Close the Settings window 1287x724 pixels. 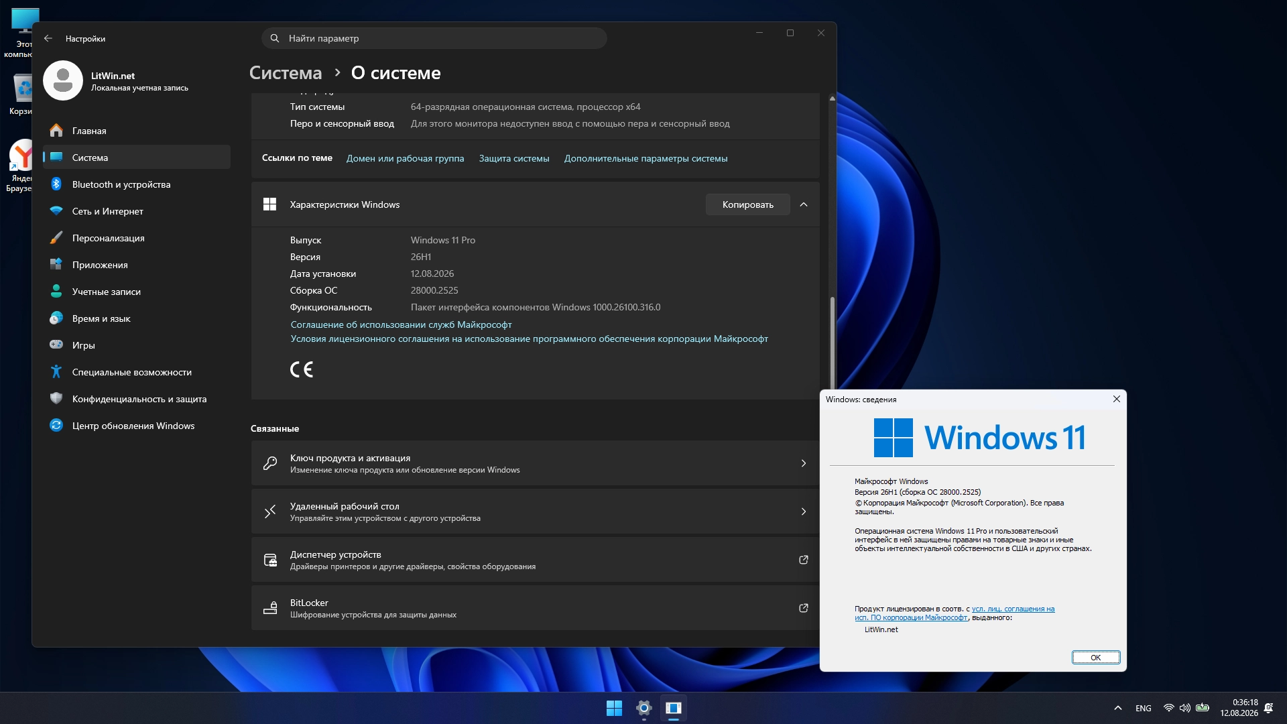(x=821, y=33)
